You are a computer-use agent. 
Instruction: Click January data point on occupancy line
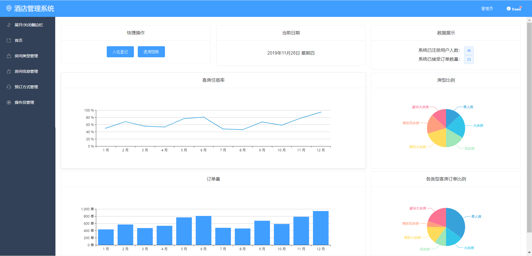[106, 128]
